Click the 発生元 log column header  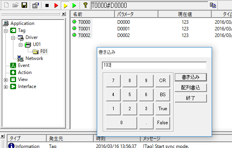coord(70,138)
